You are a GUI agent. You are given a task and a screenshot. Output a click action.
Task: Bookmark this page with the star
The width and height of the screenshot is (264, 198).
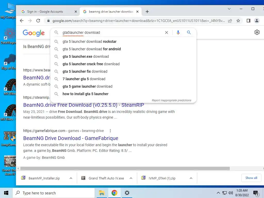238,21
